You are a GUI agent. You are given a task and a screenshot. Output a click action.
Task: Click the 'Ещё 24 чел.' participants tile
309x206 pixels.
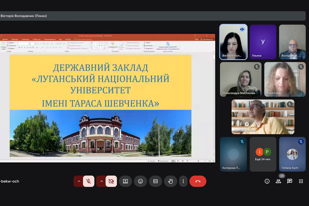click(263, 154)
